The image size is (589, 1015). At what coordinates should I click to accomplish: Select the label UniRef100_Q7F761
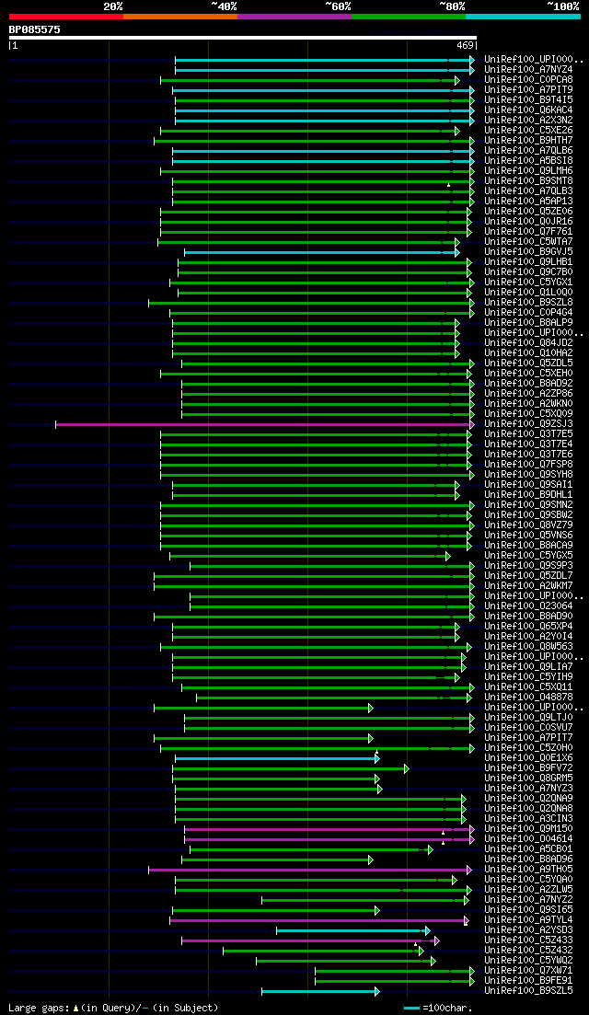tap(529, 232)
